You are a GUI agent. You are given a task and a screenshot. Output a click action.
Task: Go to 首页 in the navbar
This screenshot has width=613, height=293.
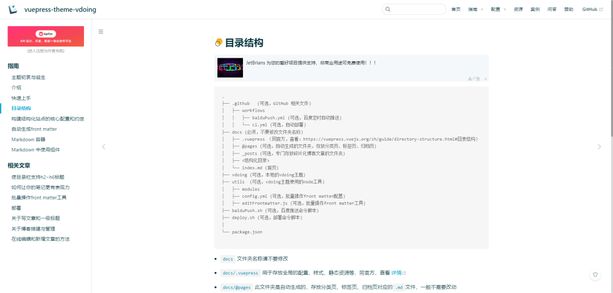456,10
